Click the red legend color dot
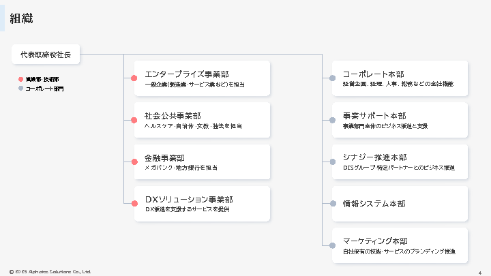 pos(20,80)
